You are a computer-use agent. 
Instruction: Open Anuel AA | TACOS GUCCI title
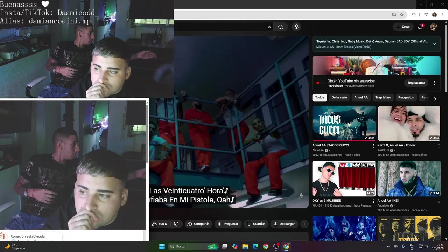[x=331, y=145]
